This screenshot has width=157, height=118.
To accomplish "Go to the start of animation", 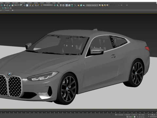I will click(149, 115).
